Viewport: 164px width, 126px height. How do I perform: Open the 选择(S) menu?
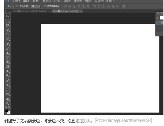tap(68, 1)
